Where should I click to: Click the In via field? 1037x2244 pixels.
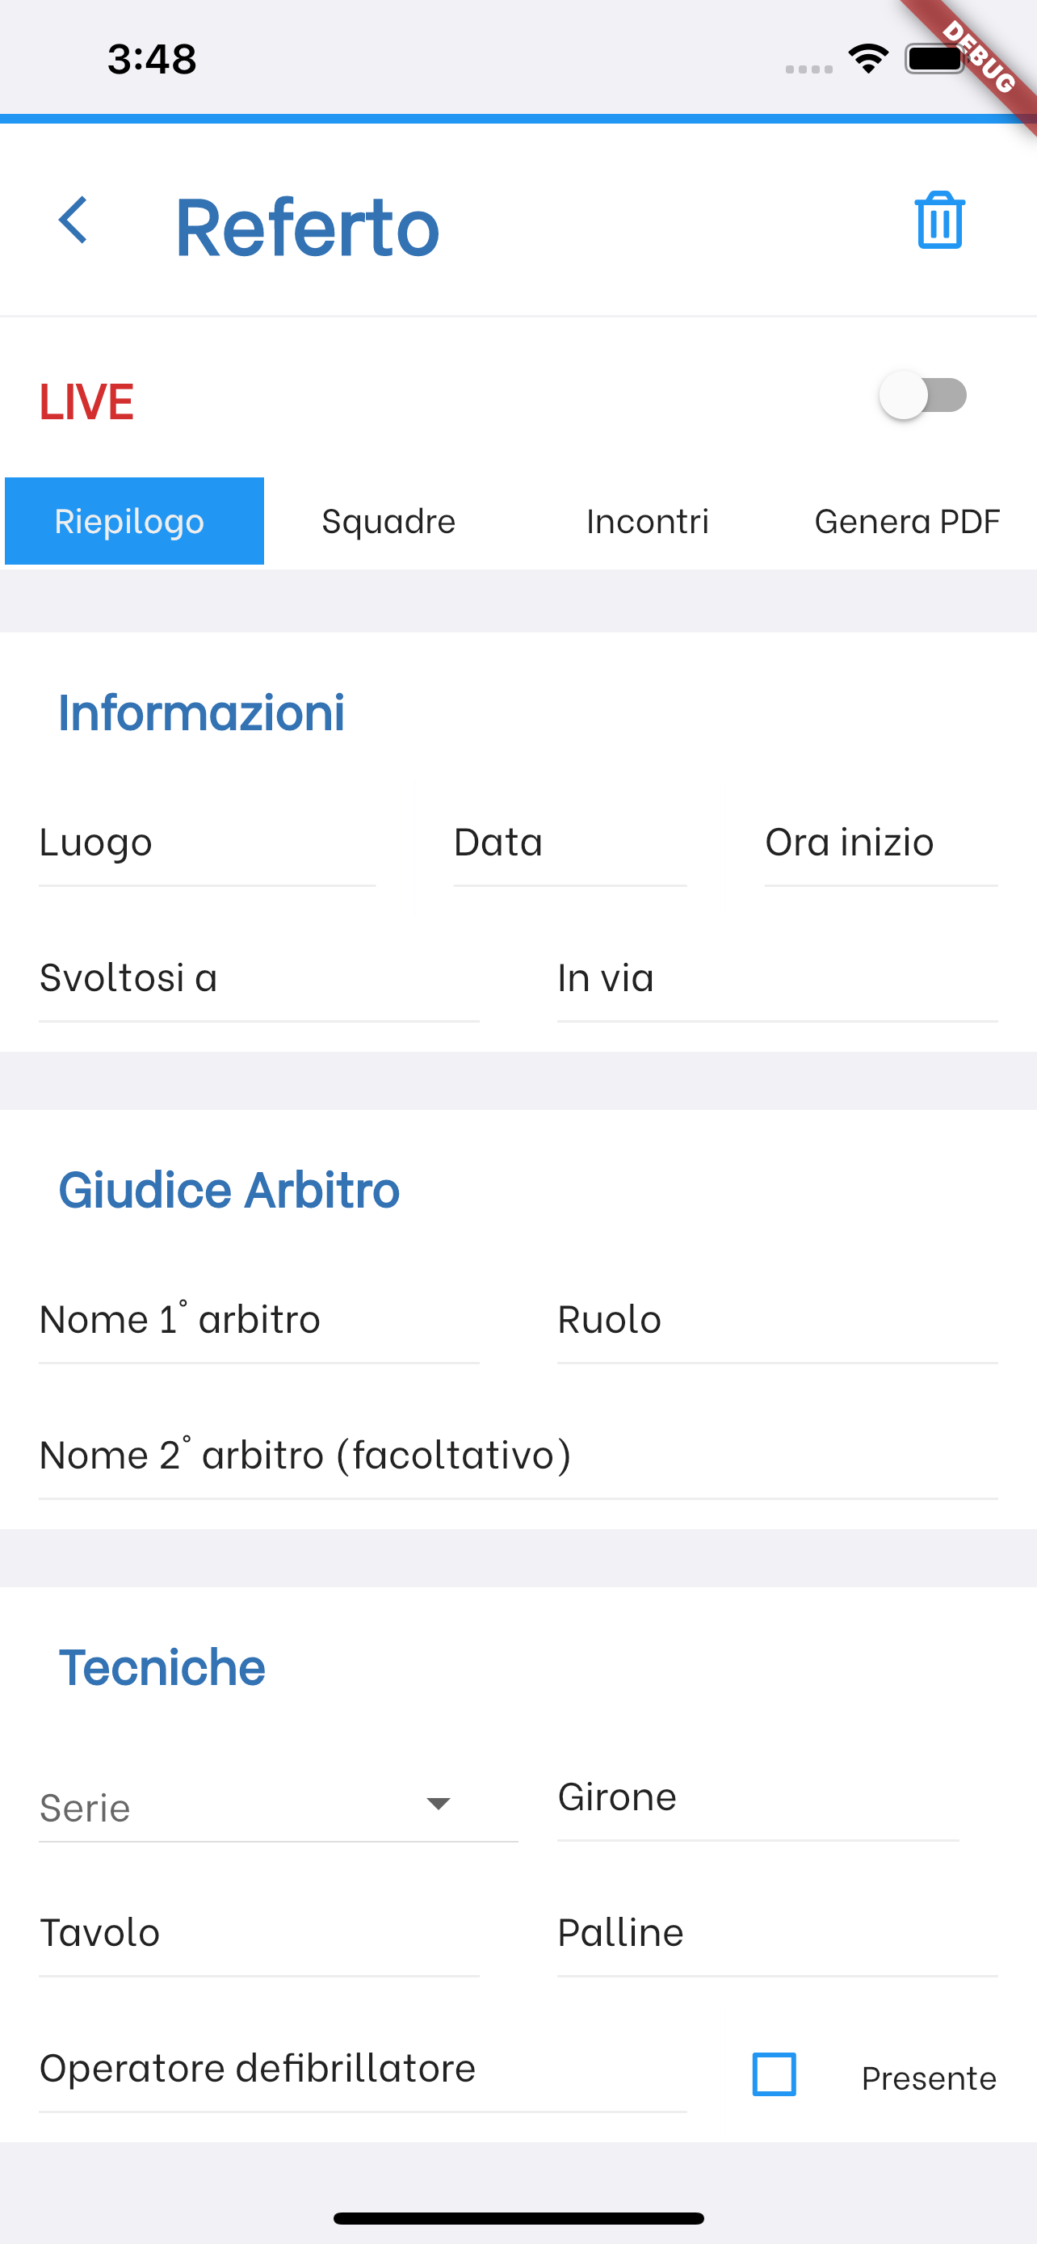[777, 979]
